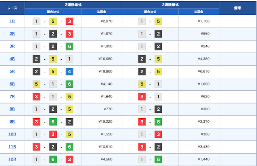Click the 2連勝単式 column header

tap(170, 5)
